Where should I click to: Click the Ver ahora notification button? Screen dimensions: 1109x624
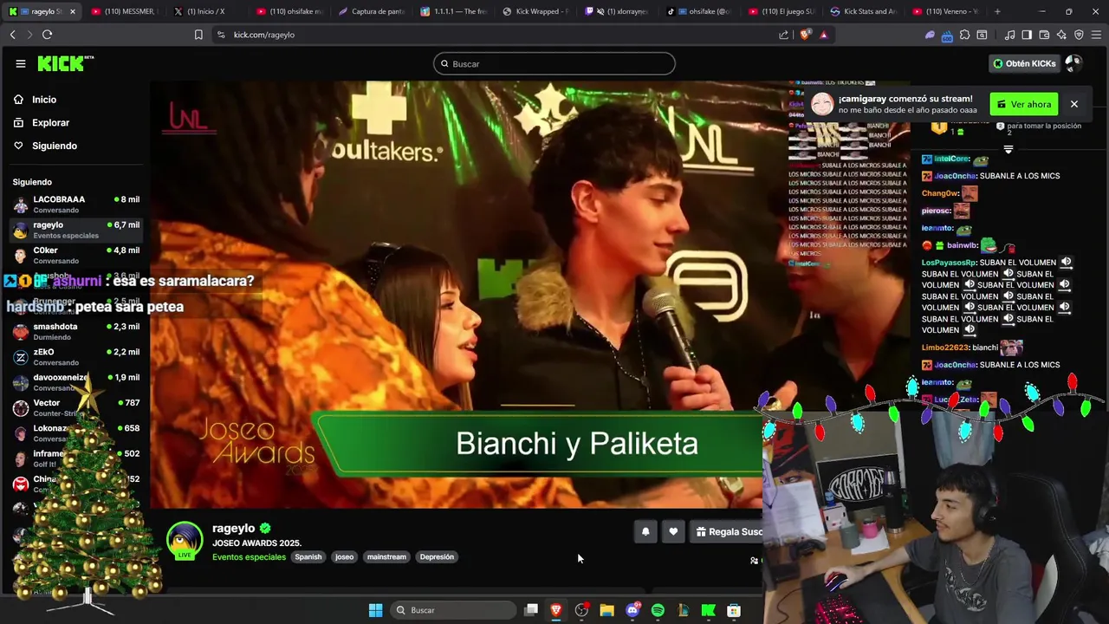click(1023, 104)
